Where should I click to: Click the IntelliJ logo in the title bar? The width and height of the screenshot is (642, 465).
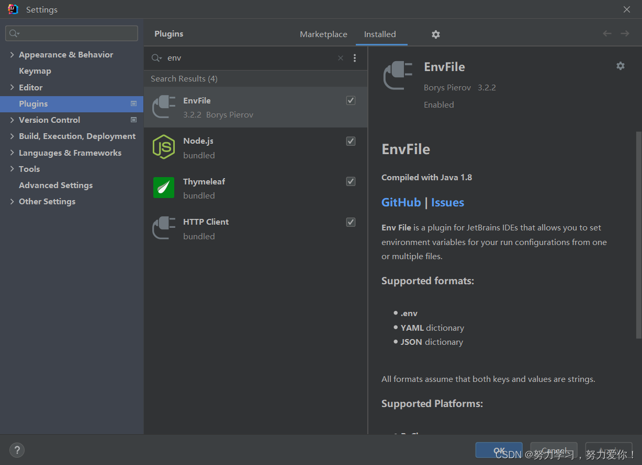[x=13, y=9]
